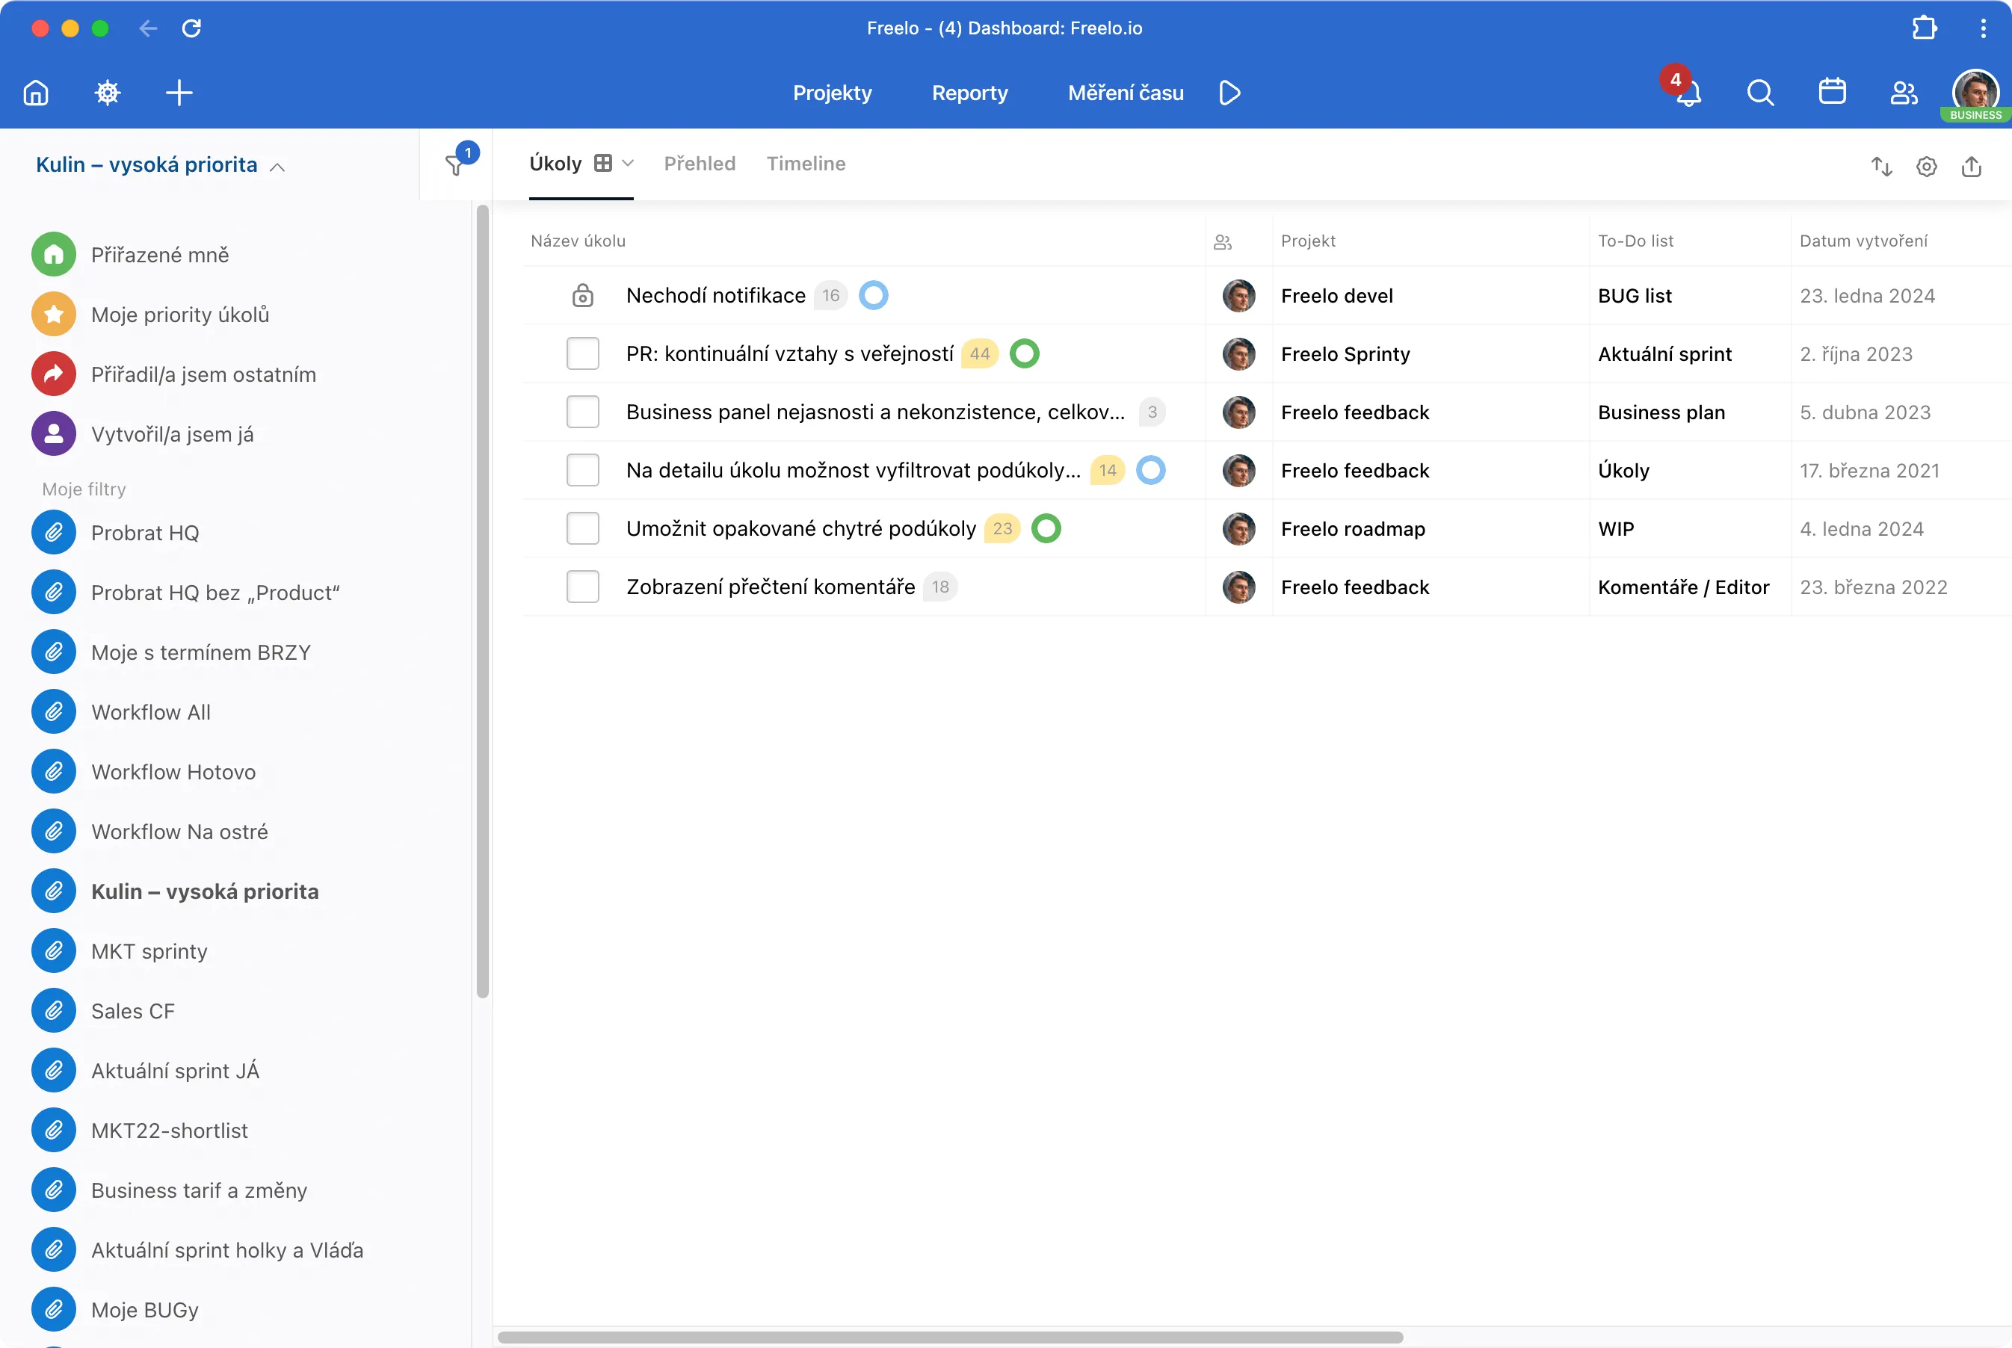Click the green status circle on Umožnit opakované
Screen dimensions: 2012x1348
coord(1046,529)
